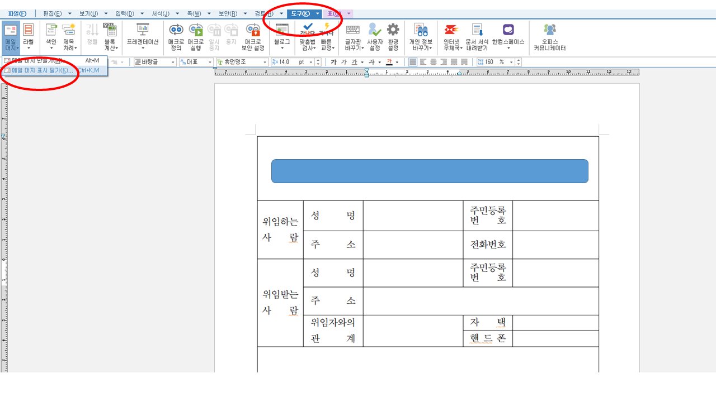Open the 보기(U) menu

coord(88,13)
